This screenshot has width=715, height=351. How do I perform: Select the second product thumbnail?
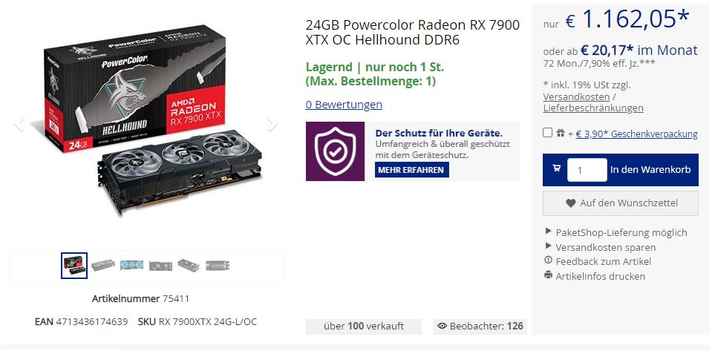(x=103, y=266)
